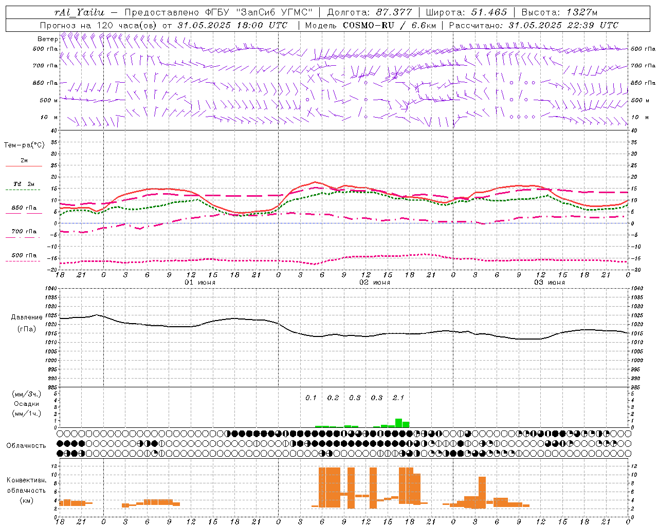Screen dimensions: 658x526
Task: Click the dotted line sample under 500 гПа legend
Action: [x=23, y=261]
